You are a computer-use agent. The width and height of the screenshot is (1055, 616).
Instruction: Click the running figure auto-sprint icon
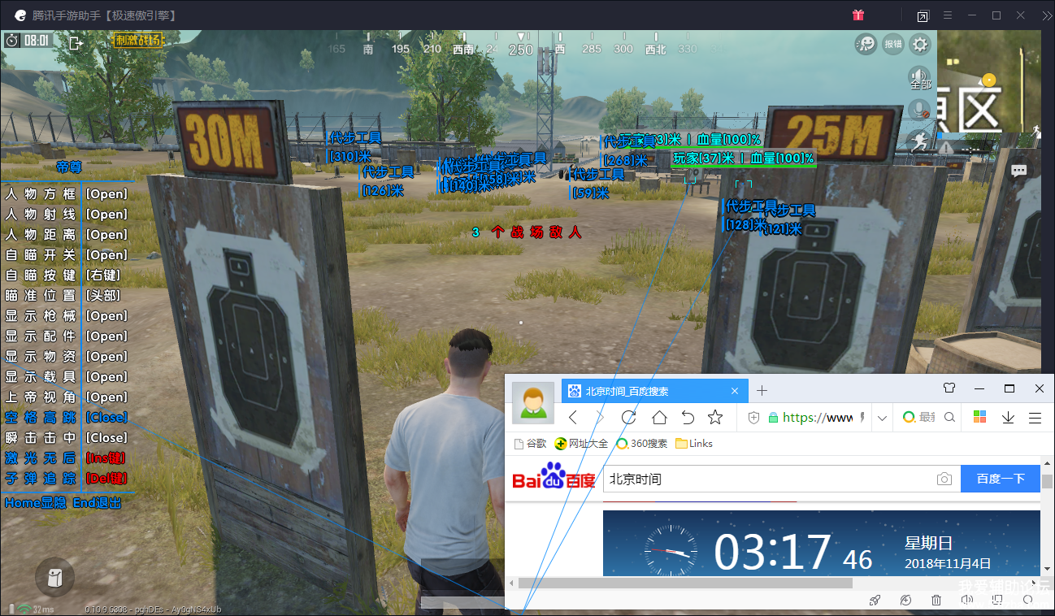tap(919, 140)
